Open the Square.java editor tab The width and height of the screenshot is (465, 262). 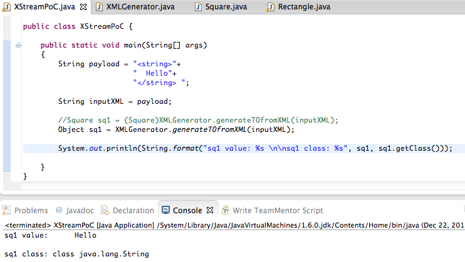[x=230, y=8]
